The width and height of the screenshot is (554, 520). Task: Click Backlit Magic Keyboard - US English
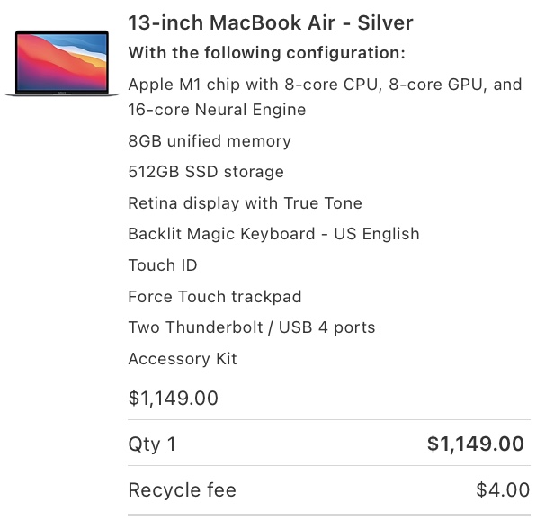273,234
